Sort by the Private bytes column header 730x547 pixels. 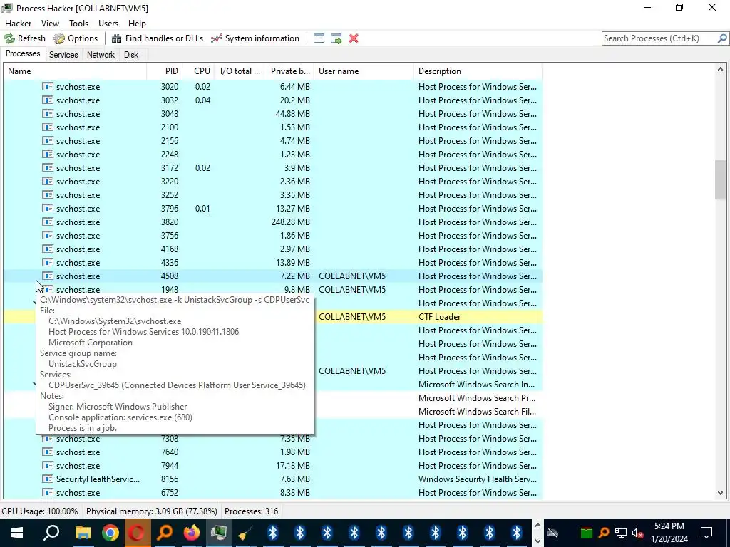289,71
